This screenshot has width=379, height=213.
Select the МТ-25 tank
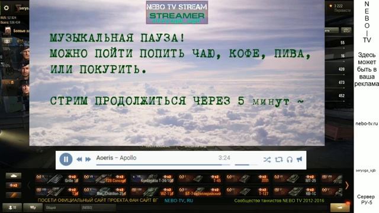point(295,179)
